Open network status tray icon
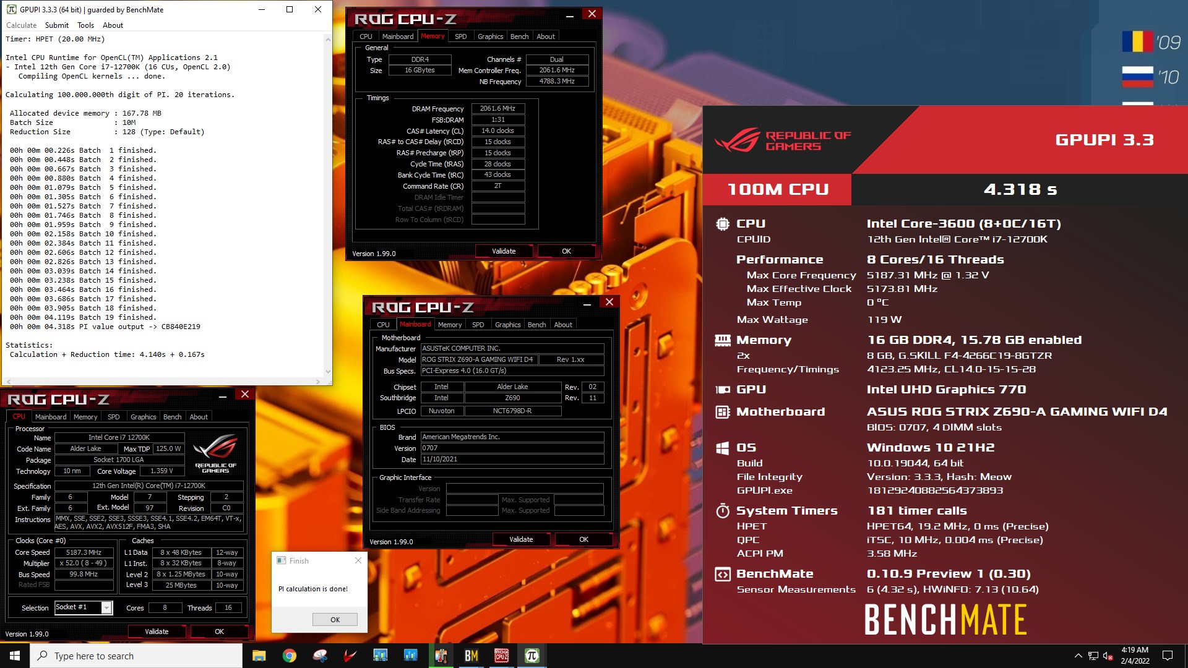 (1093, 656)
